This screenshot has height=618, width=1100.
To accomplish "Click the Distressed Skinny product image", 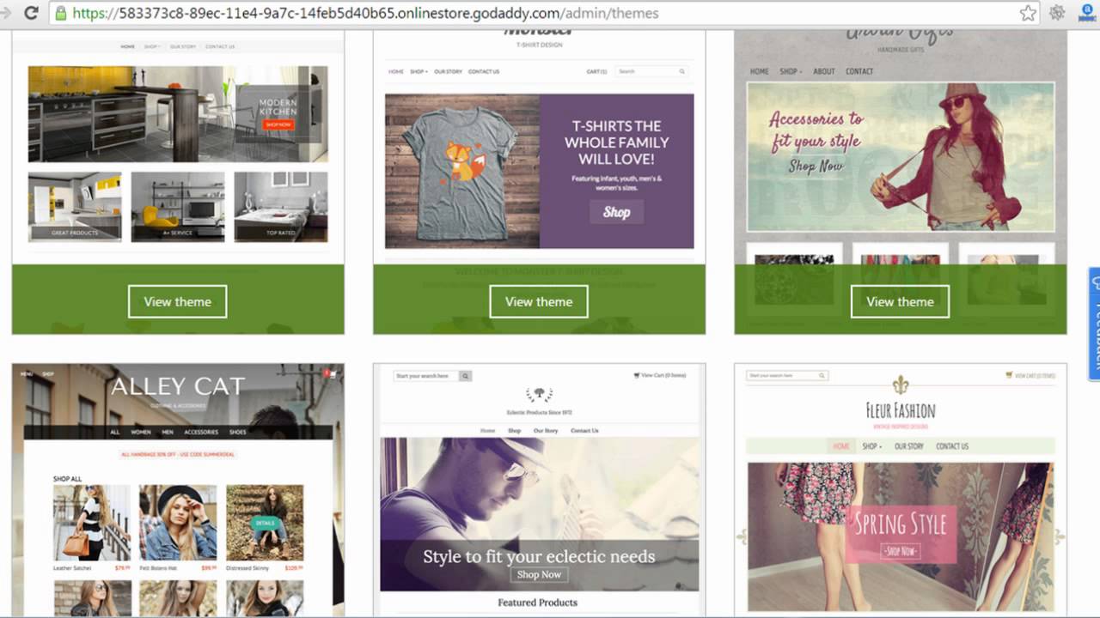I will pos(265,523).
